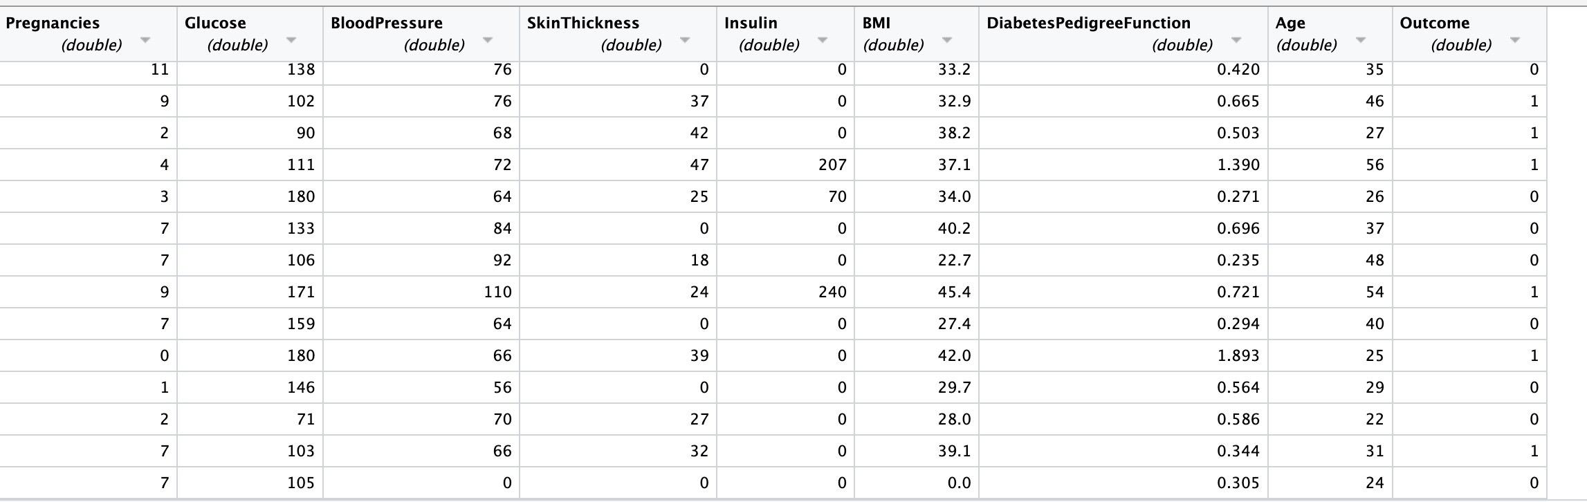Select the Pregnancies column header
Image resolution: width=1587 pixels, height=502 pixels.
click(88, 34)
